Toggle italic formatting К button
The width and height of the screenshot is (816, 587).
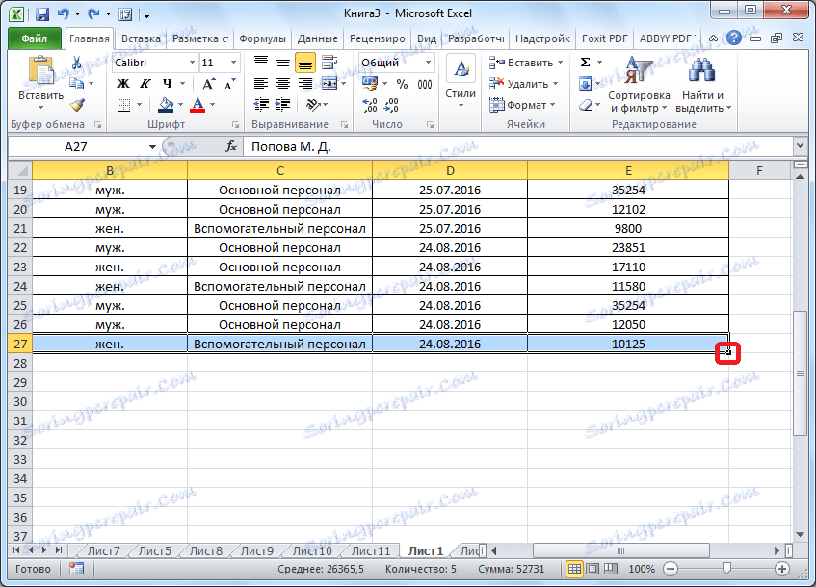(145, 84)
